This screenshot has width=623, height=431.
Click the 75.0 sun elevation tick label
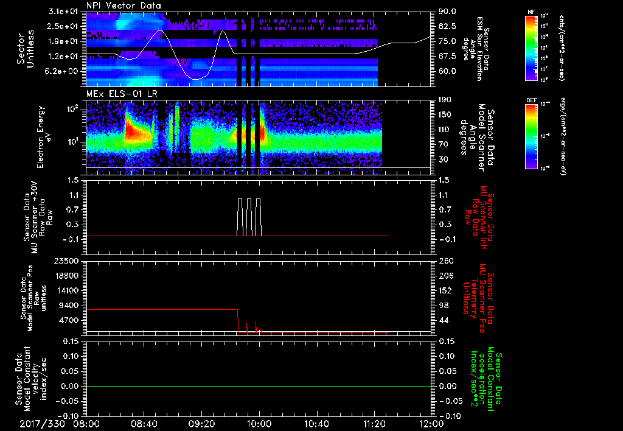447,41
